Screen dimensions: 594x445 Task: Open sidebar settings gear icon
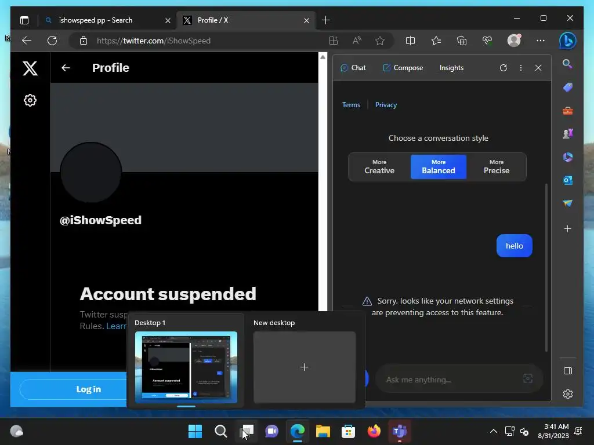click(567, 394)
